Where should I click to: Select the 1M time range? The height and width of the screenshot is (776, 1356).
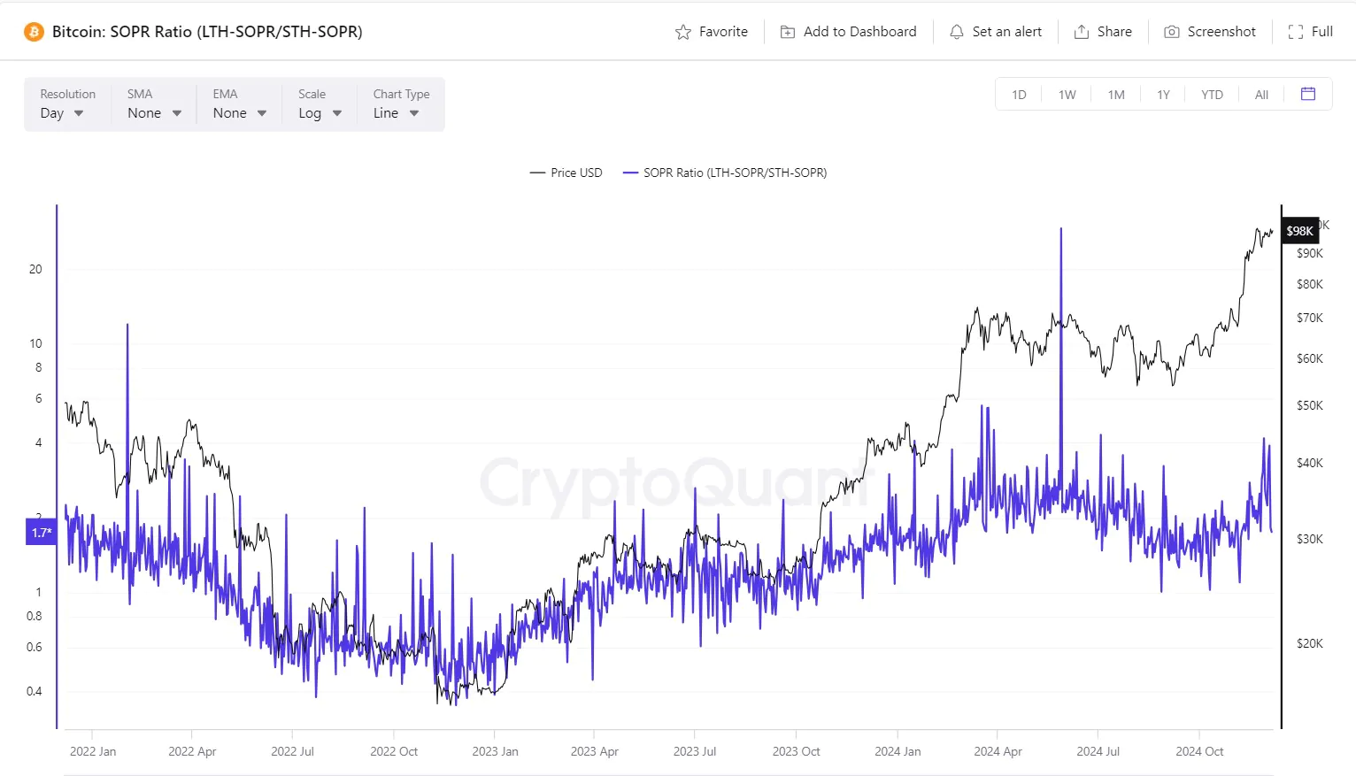click(1115, 95)
